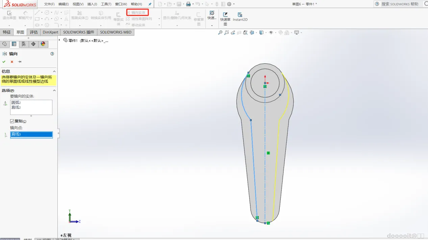
Task: Toggle the 复制 copy checkbox
Action: (12, 121)
